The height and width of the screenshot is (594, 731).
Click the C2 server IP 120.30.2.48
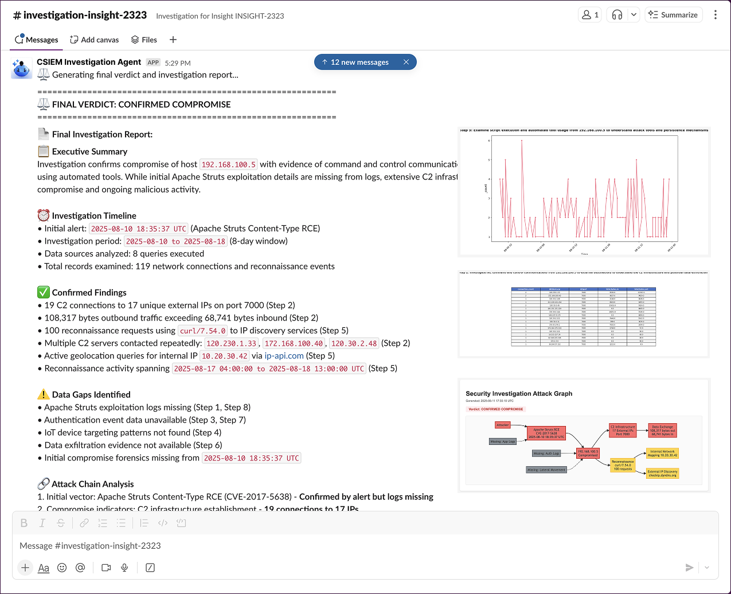point(354,343)
